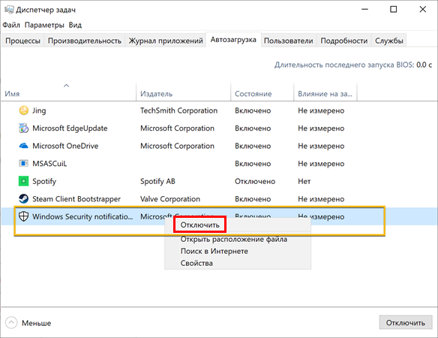
Task: Switch to the Службы tab
Action: click(x=388, y=41)
